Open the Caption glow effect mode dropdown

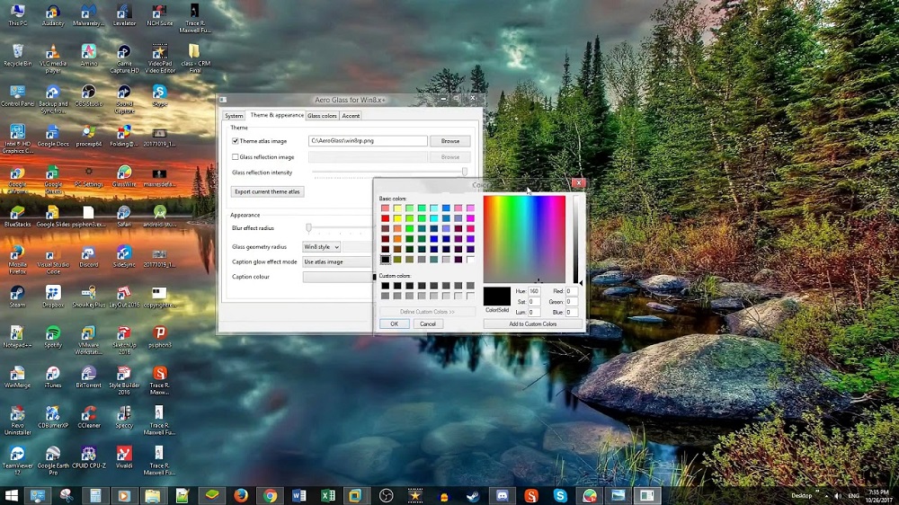tap(338, 262)
